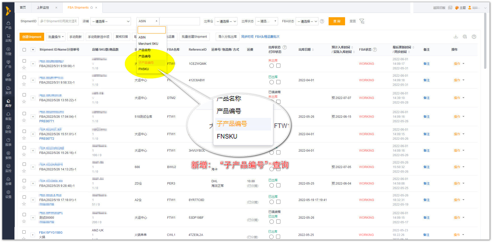This screenshot has height=242, width=492.
Task: Open 发货 (Shipping) in the sidebar
Action: tap(8, 90)
